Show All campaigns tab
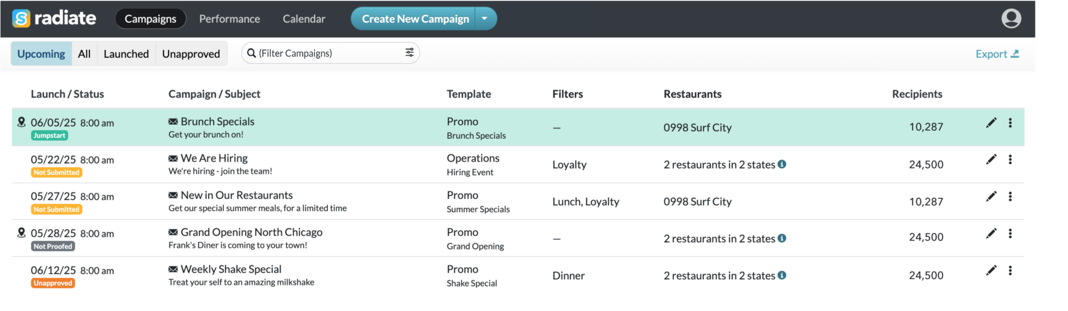This screenshot has width=1068, height=311. [84, 54]
